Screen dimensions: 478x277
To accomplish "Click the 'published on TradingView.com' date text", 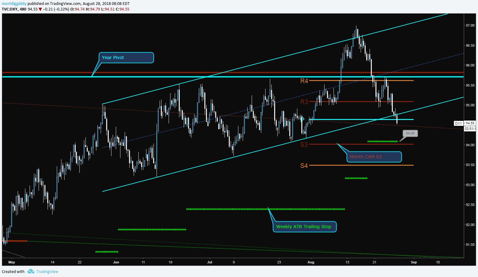I will 78,4.
